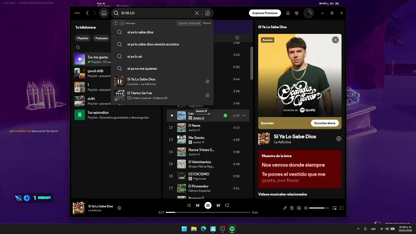416x234 pixels.
Task: Open the Browse icon next to search
Action: click(x=207, y=13)
